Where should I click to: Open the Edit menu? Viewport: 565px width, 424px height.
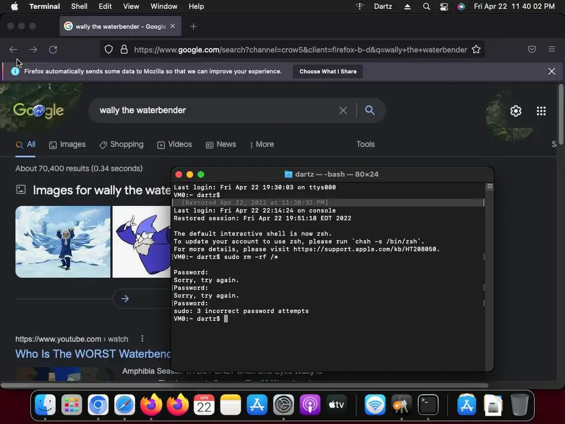[105, 7]
